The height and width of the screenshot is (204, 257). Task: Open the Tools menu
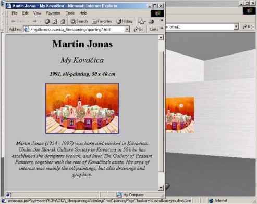pyautogui.click(x=70, y=13)
